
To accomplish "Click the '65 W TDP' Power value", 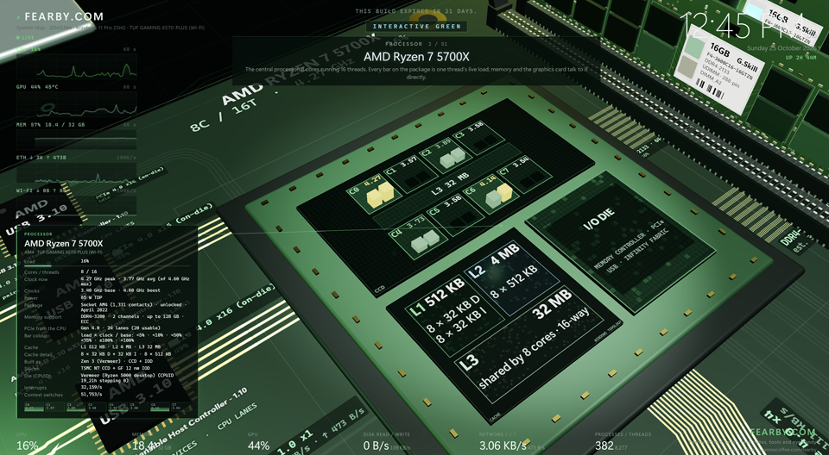I will [92, 297].
